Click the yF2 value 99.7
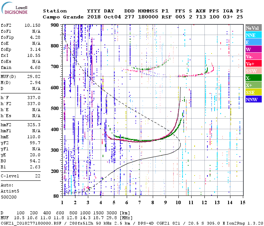The image size is (264, 226). 35,143
